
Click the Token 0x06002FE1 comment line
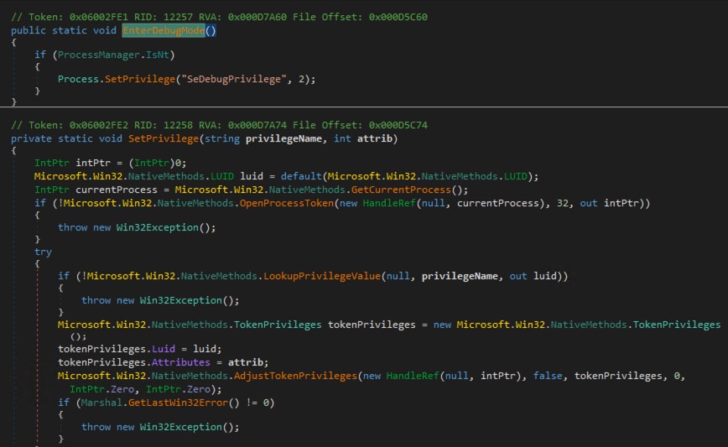219,17
